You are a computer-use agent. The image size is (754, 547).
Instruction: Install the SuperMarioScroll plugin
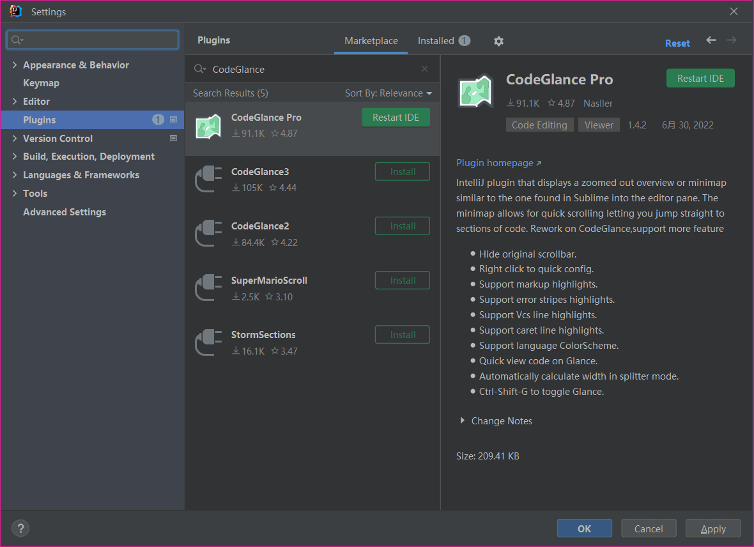pos(403,281)
